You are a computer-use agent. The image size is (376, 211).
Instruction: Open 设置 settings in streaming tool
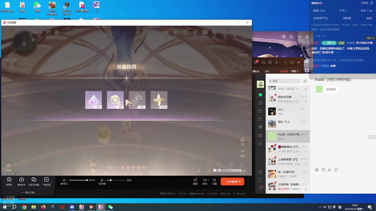click(214, 181)
